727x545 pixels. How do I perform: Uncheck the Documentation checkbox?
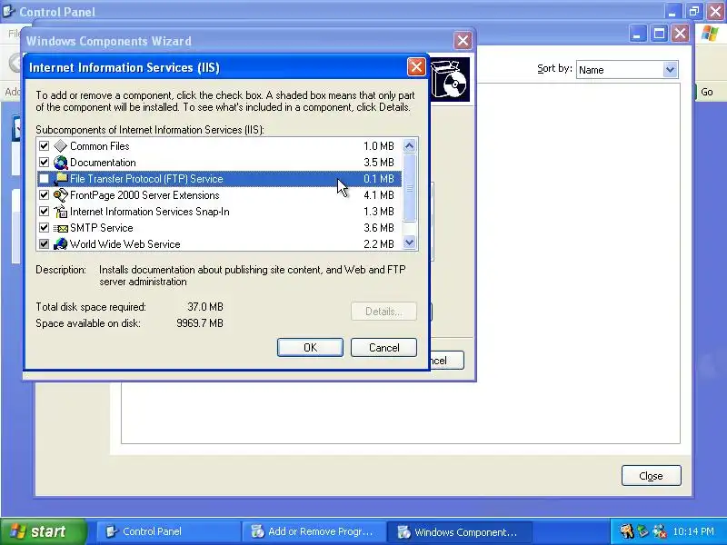pyautogui.click(x=44, y=163)
